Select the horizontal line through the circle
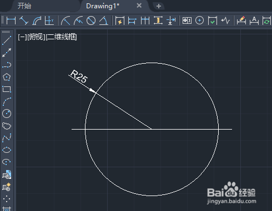This screenshot has width=272, height=211. 185,129
